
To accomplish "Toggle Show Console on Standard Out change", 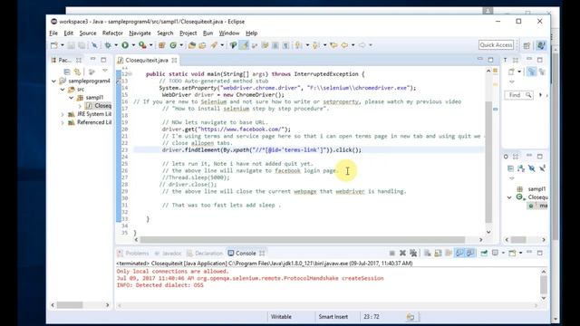I will [459, 254].
